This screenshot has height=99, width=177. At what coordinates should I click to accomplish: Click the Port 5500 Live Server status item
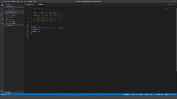[160, 95]
